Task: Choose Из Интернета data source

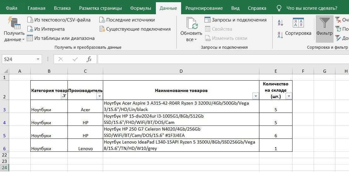Action: [46, 29]
